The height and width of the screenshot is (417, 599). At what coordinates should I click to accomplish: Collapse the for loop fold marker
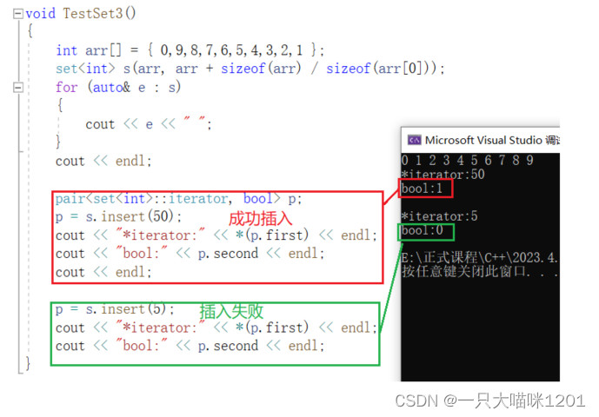click(17, 88)
